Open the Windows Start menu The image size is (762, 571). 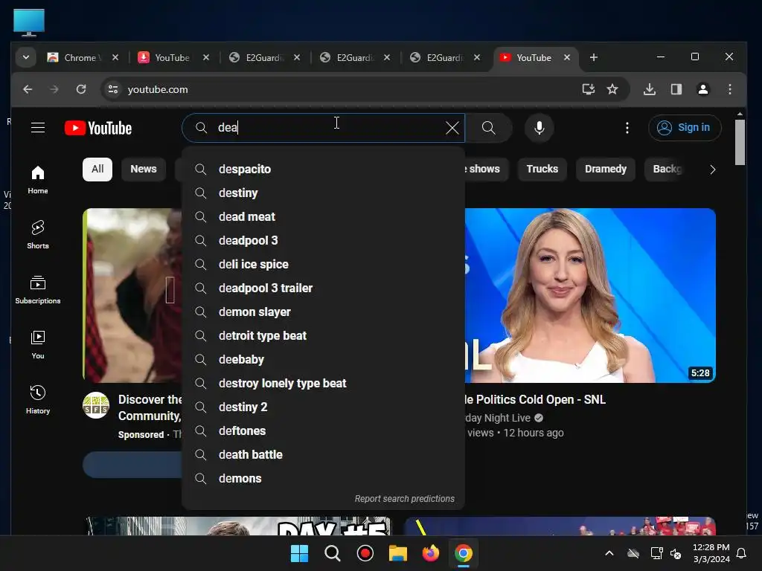(x=299, y=553)
